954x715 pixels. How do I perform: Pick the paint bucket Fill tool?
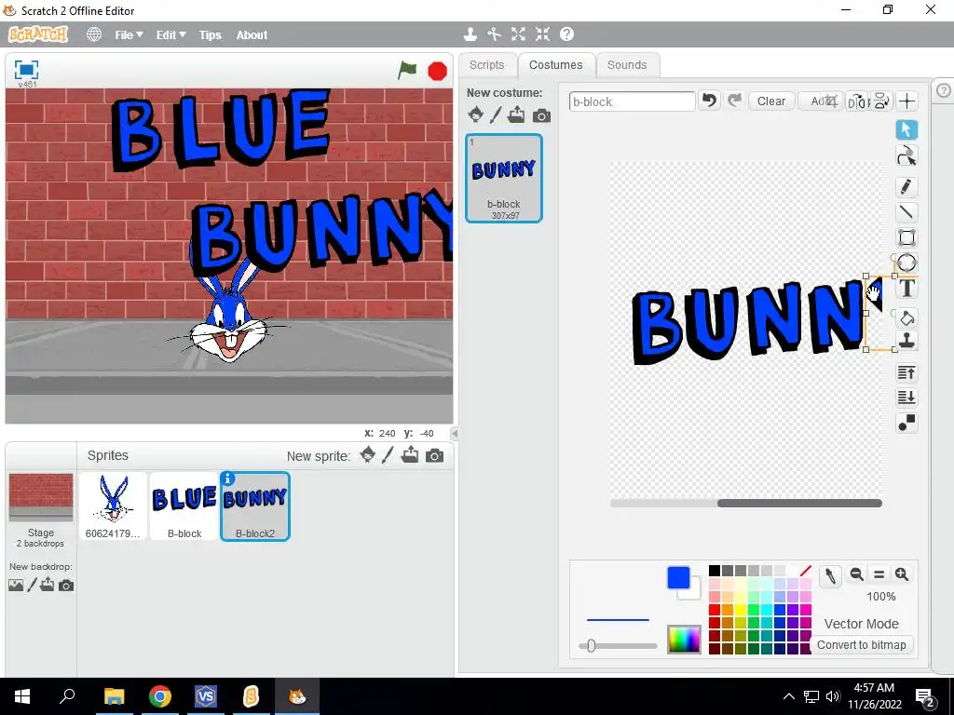906,318
